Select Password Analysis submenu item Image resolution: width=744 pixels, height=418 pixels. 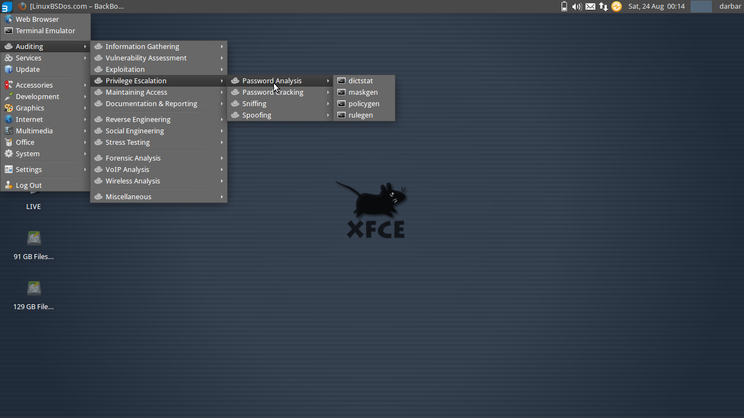[x=280, y=81]
